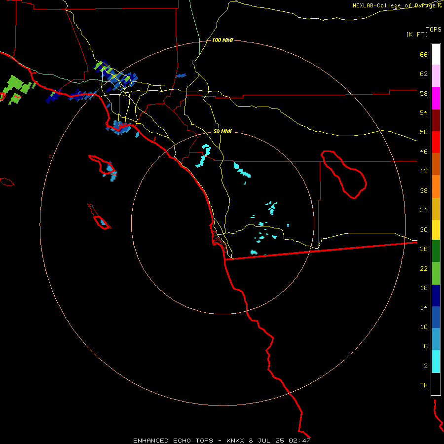
Task: Pick the bright red legend swatch
Action: 436,142
